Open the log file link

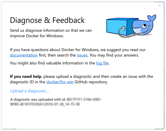point(103,63)
